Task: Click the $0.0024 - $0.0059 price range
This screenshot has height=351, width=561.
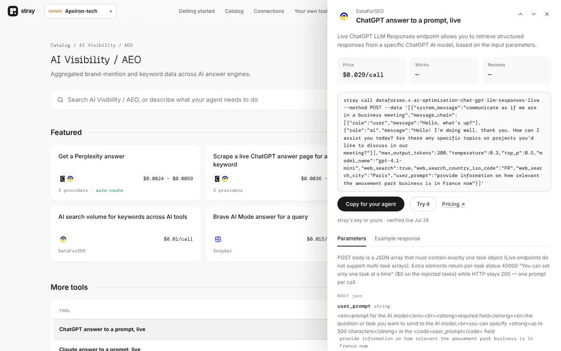Action: (x=168, y=178)
